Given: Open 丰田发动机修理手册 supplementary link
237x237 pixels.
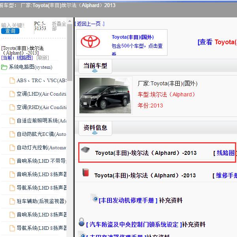Looking at the screenshot, I should tap(128, 200).
